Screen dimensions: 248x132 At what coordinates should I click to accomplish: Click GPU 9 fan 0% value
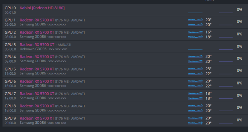point(239,120)
